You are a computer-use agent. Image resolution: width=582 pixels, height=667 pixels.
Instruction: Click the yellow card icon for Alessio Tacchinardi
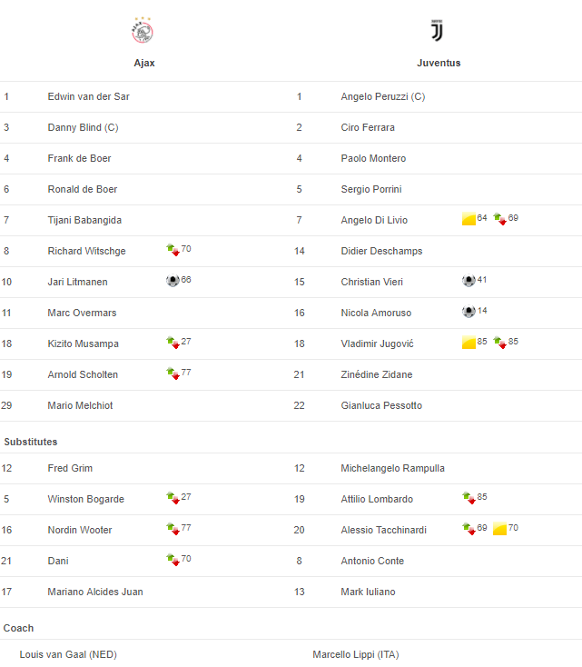[x=499, y=530]
